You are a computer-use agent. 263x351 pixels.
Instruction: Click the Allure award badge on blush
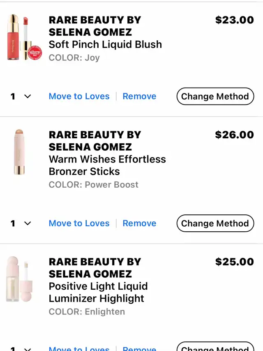(x=35, y=53)
